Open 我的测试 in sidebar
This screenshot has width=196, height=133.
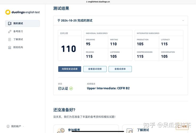pos(23,23)
